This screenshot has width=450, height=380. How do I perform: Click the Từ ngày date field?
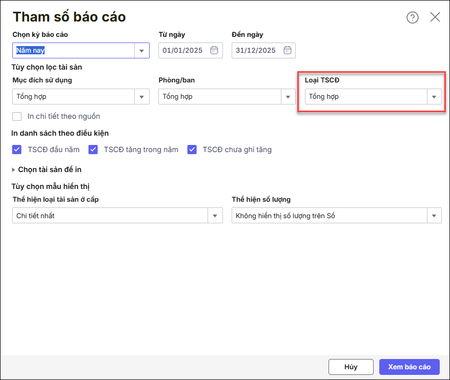click(183, 50)
